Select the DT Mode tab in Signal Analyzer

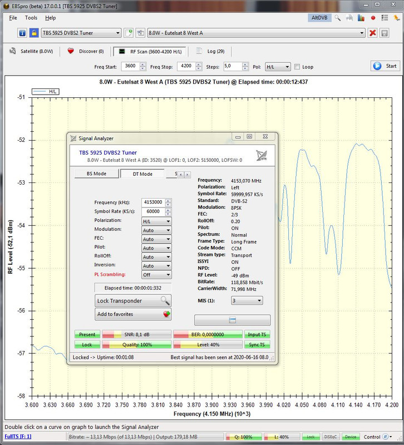tap(142, 174)
